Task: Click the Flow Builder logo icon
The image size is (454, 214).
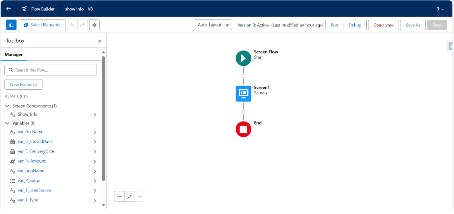Action: (x=25, y=9)
